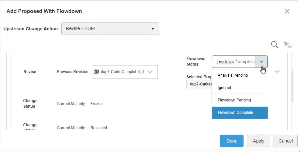
Task: Click the Released maturity value
Action: pos(99,128)
